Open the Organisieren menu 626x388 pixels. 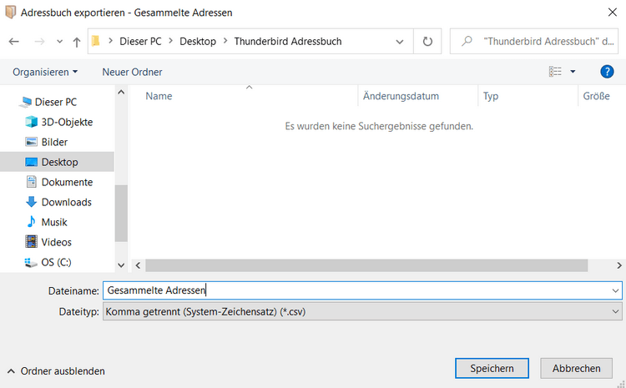[x=45, y=73]
